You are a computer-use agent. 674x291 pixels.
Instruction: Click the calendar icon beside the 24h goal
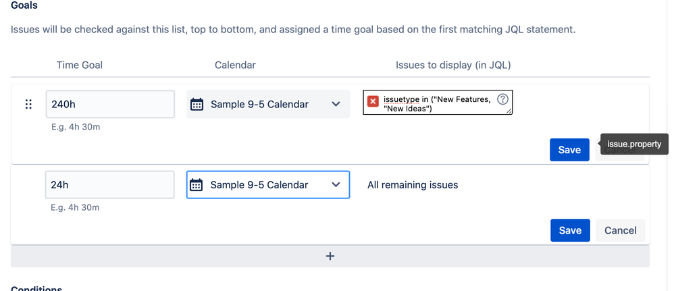(x=197, y=185)
